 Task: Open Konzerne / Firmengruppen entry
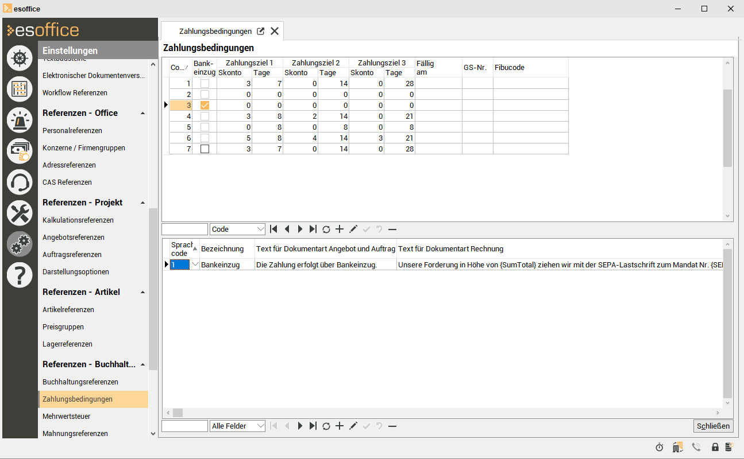(84, 147)
